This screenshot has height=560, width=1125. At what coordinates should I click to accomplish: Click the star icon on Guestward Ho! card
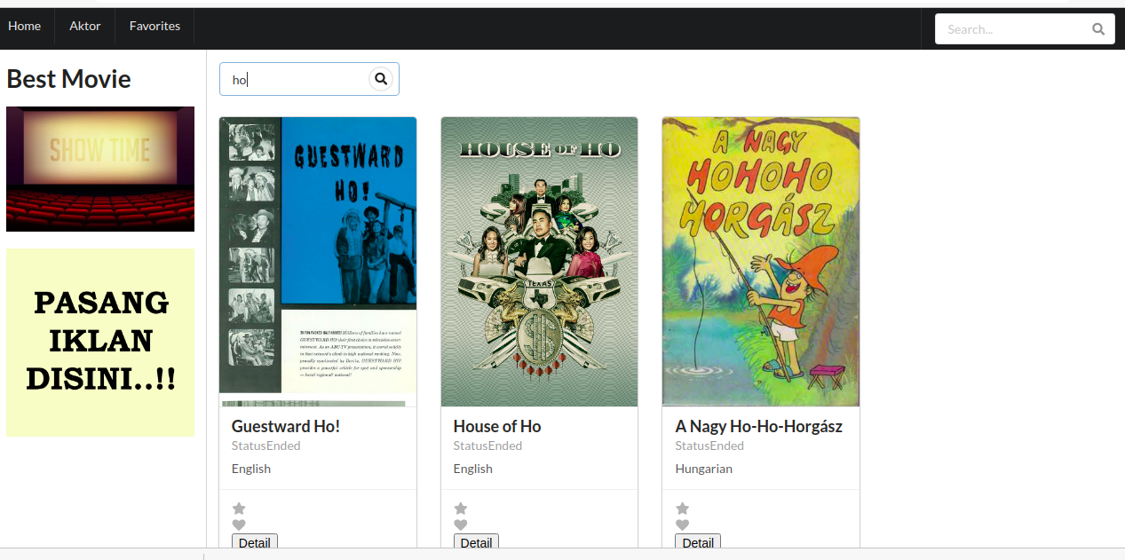tap(239, 509)
